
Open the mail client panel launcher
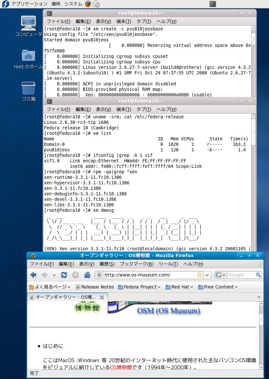96,4
